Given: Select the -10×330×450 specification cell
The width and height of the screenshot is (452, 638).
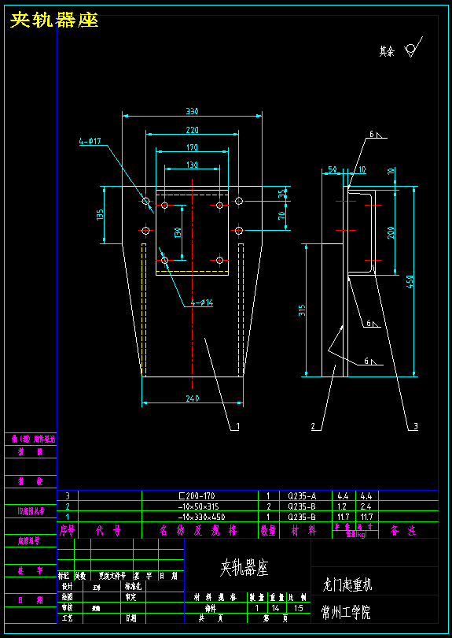Looking at the screenshot, I should click(x=200, y=517).
